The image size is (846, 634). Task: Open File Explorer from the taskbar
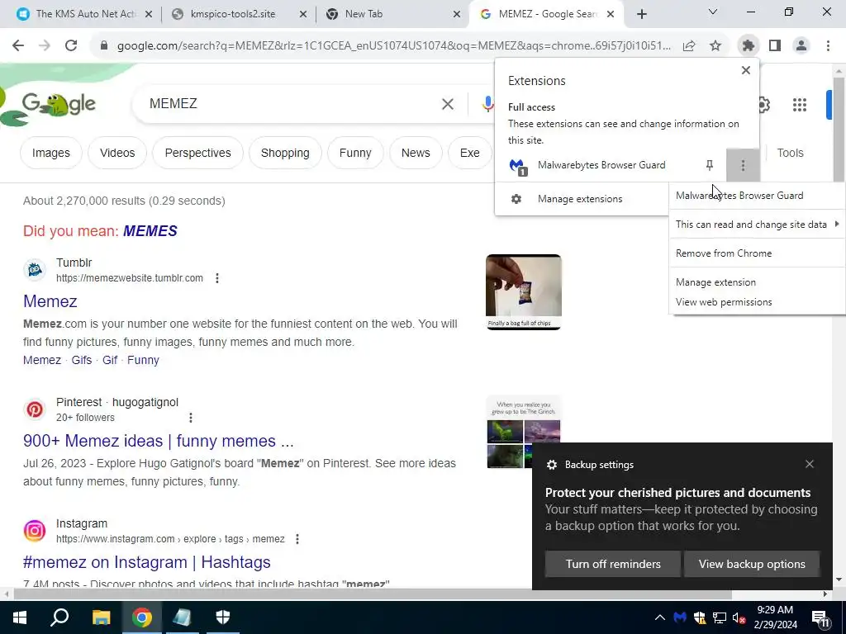coord(101,617)
